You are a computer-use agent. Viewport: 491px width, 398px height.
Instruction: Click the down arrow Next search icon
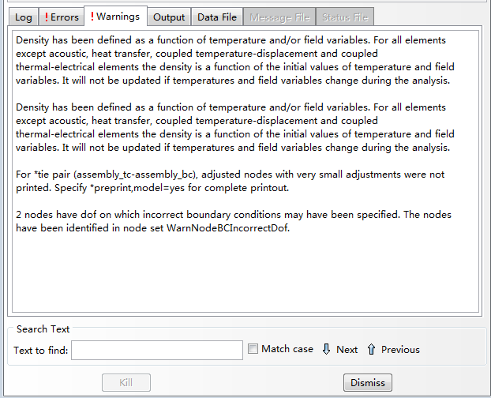tap(326, 349)
